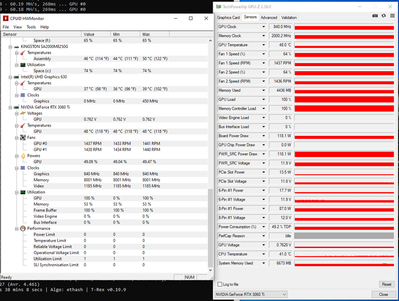Click the GPU-Z refresh icon
Viewport: 399px width, 301px height.
coord(383,16)
